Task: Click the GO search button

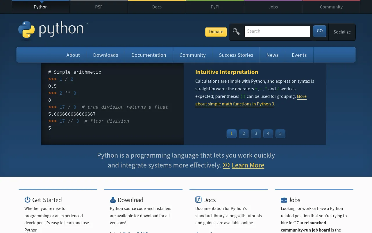Action: click(320, 31)
